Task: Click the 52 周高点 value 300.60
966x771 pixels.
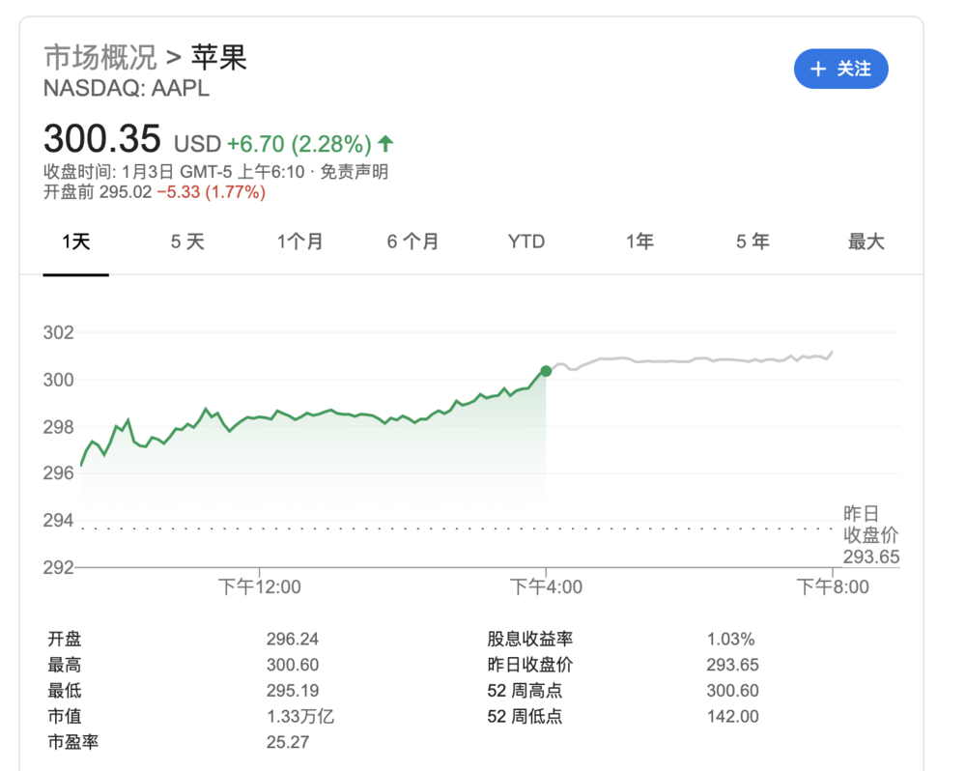Action: 733,691
